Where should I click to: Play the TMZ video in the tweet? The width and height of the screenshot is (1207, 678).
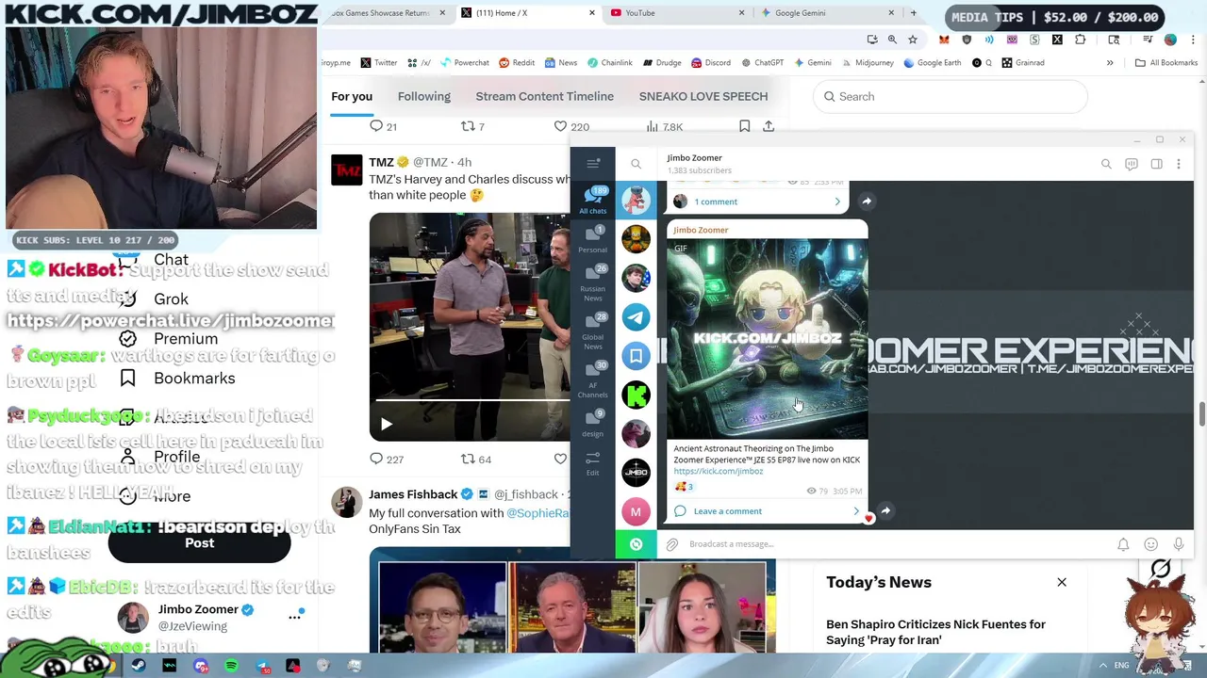coord(386,425)
